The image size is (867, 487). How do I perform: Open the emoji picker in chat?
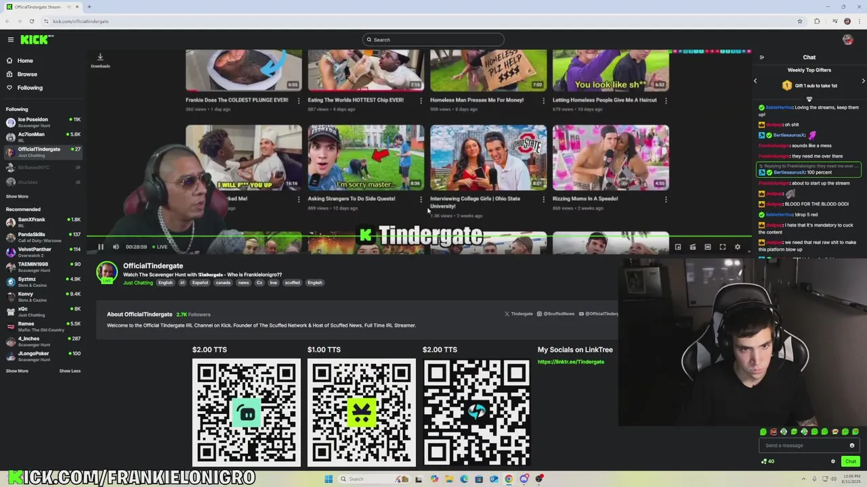[x=852, y=446]
